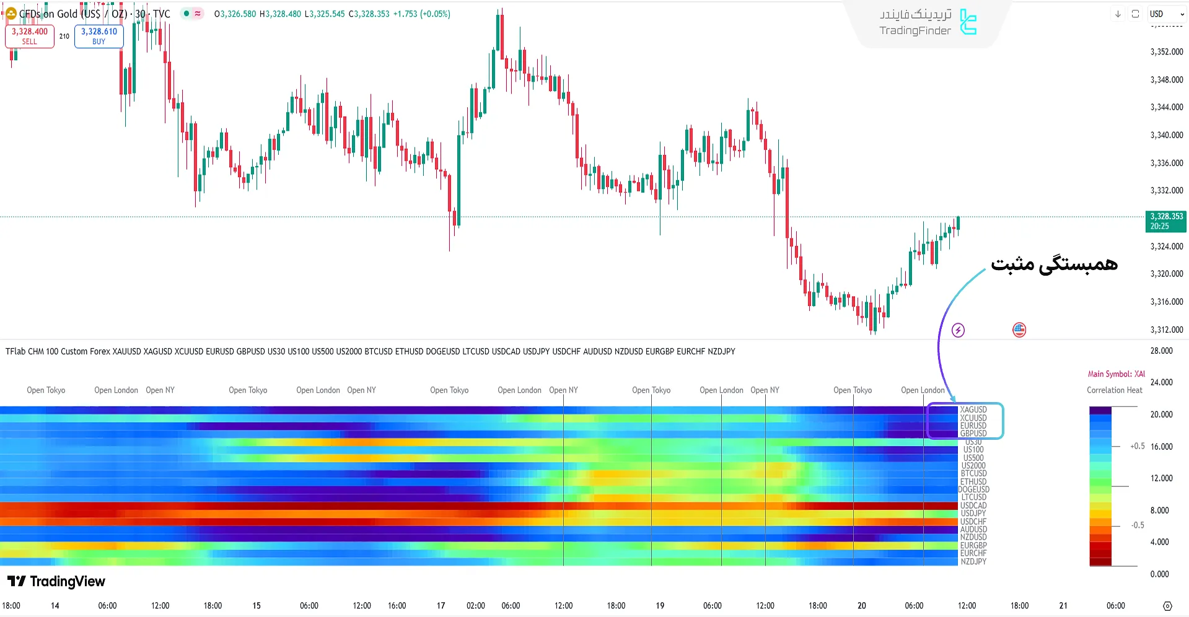Click the TradingView logo
Viewport: 1189px width, 617px height.
(57, 581)
